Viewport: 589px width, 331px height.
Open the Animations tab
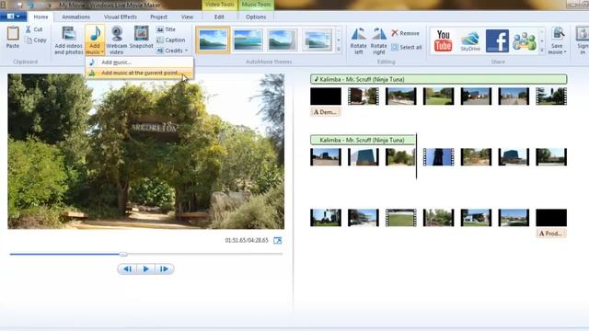click(75, 17)
